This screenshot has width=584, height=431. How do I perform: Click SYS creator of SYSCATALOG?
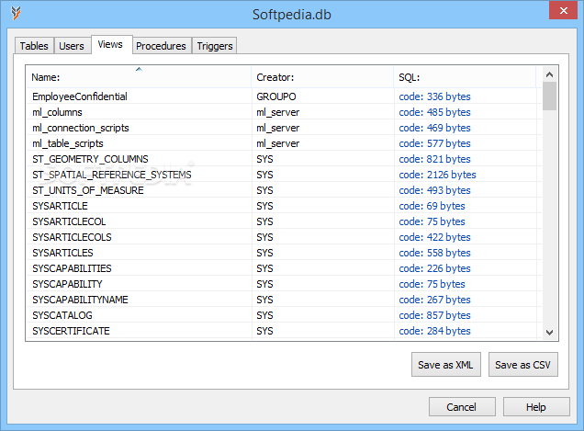[x=264, y=316]
